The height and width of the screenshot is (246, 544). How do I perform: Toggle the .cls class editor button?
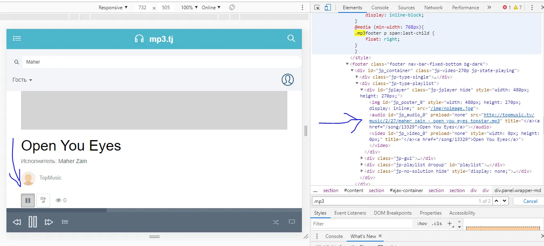(x=437, y=224)
